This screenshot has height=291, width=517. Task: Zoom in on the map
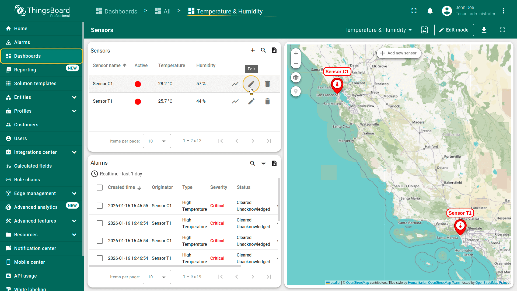point(296,53)
